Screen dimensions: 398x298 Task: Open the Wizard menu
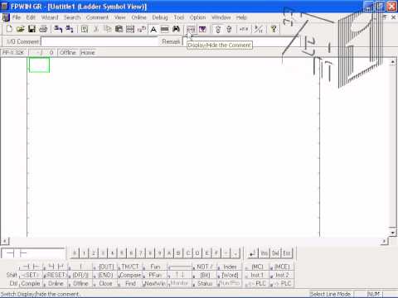coord(50,17)
